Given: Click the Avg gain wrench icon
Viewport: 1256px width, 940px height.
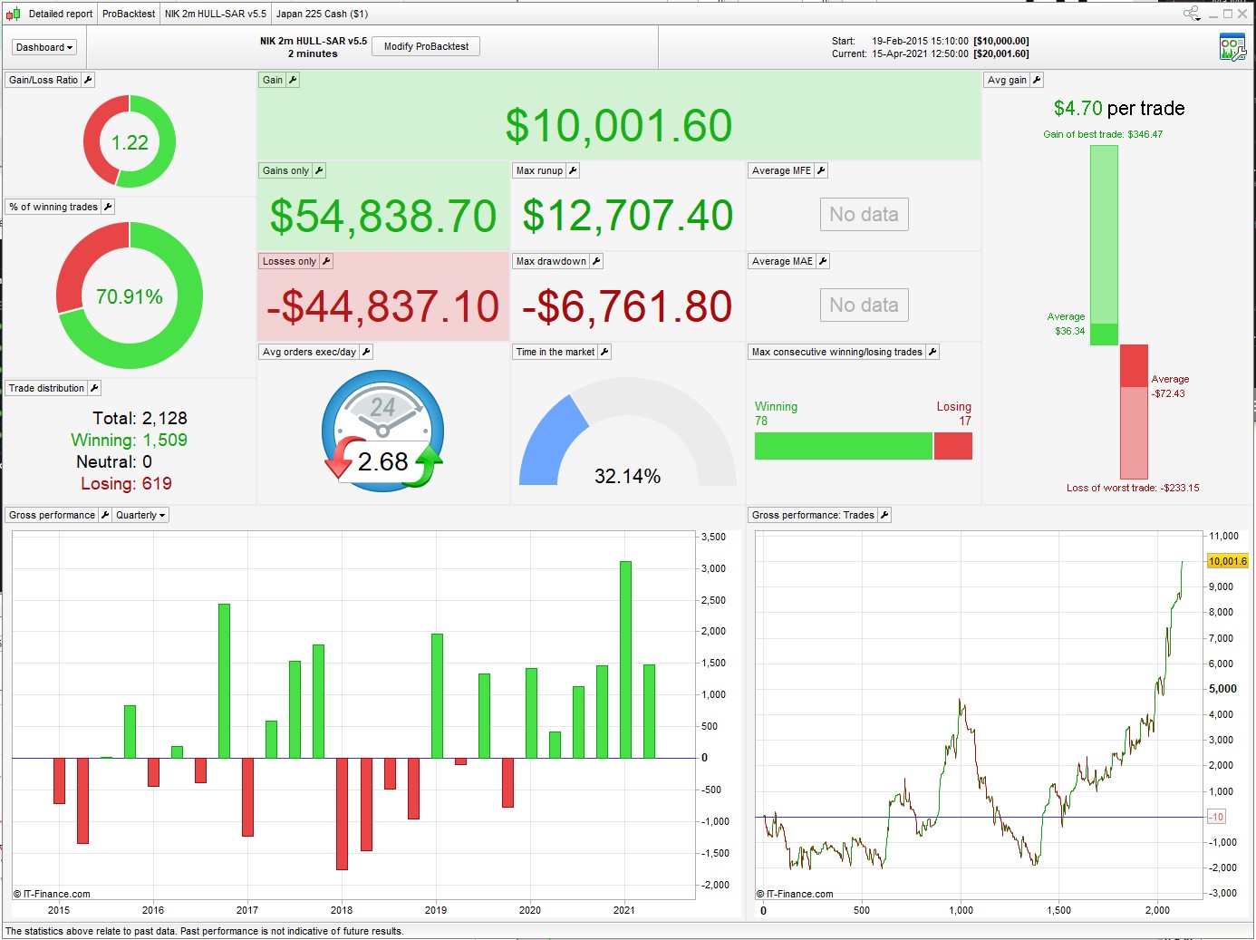Looking at the screenshot, I should (1037, 80).
